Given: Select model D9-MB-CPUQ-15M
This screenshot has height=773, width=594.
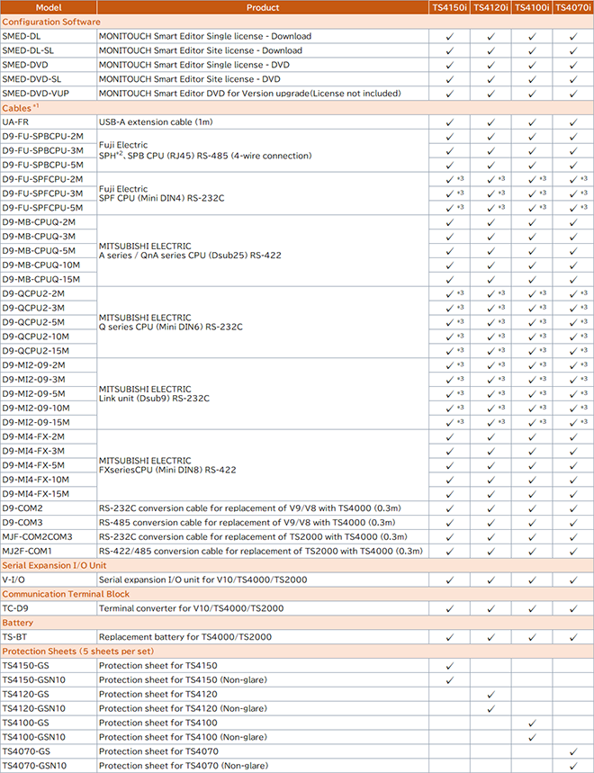Looking at the screenshot, I should point(40,279).
